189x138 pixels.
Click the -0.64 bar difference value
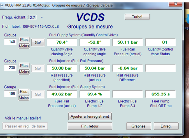127,68
